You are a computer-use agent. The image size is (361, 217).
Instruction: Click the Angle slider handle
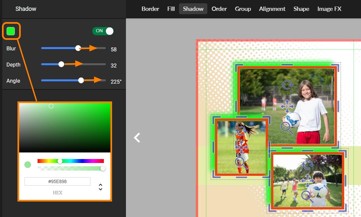coord(81,80)
